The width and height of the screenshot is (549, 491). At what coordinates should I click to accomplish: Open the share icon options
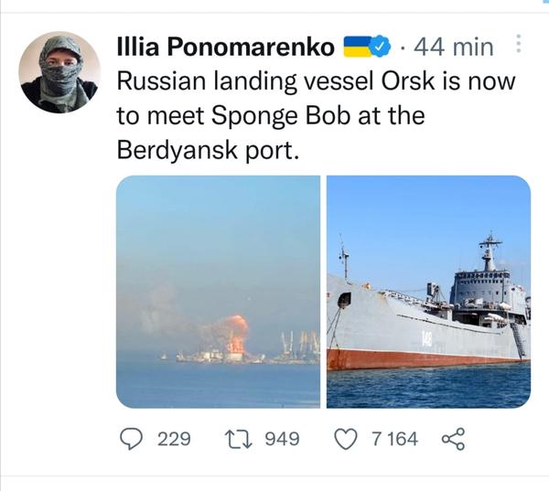(453, 439)
